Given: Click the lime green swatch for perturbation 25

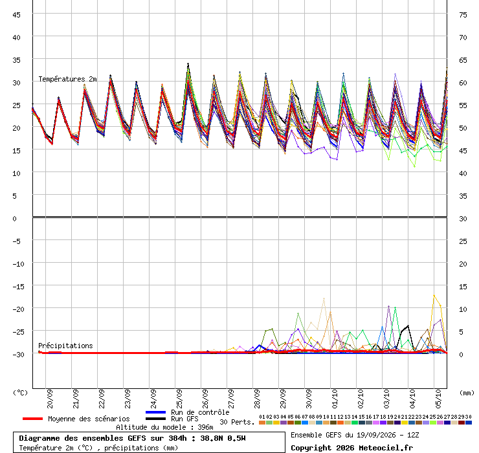Looking at the screenshot, I should point(433,423).
